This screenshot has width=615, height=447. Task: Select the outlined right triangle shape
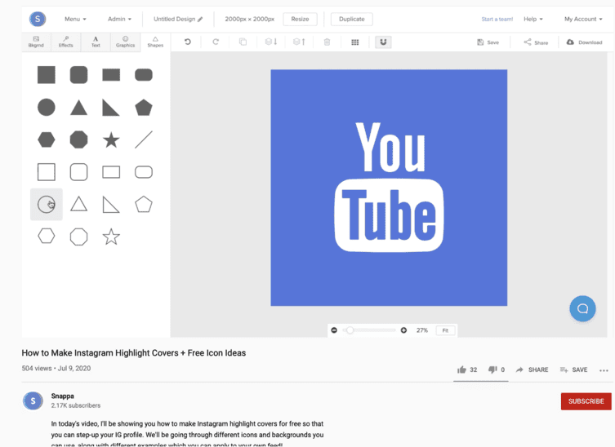pyautogui.click(x=111, y=205)
